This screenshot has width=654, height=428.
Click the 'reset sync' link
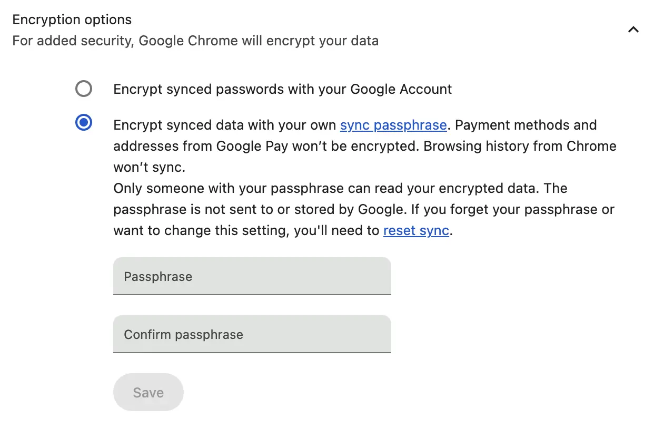[x=415, y=230]
